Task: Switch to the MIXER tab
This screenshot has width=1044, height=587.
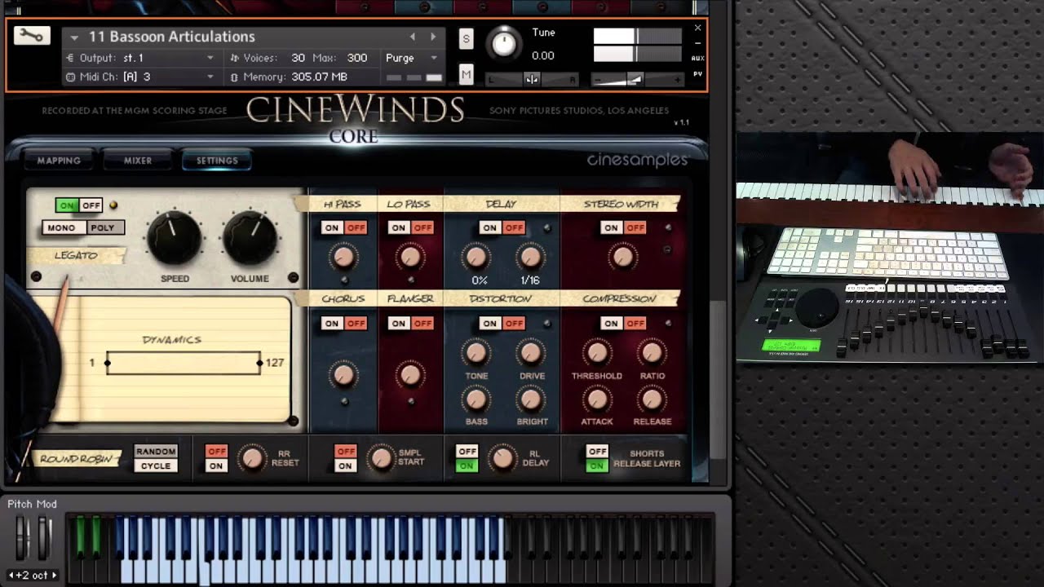Action: point(138,161)
